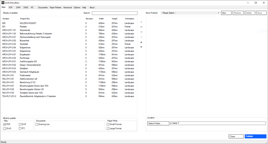Click the double left arrow remove-all button
The width and height of the screenshot is (268, 144).
click(141, 32)
